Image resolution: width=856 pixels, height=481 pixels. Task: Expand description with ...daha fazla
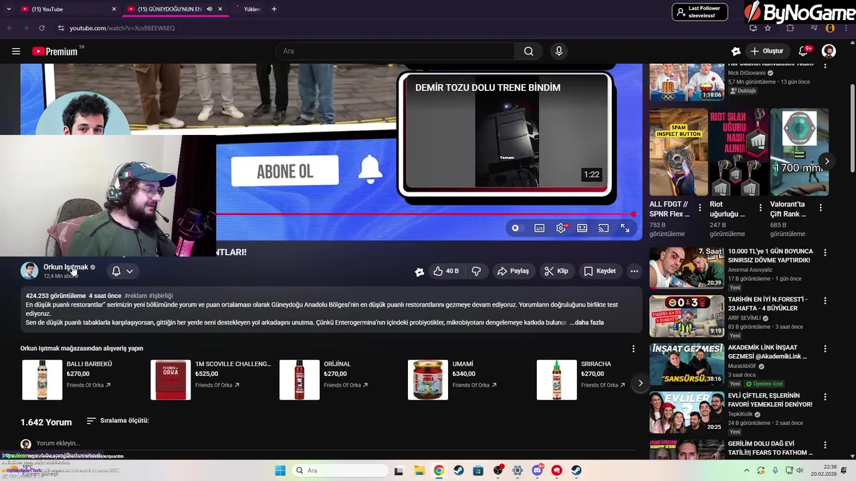click(586, 323)
